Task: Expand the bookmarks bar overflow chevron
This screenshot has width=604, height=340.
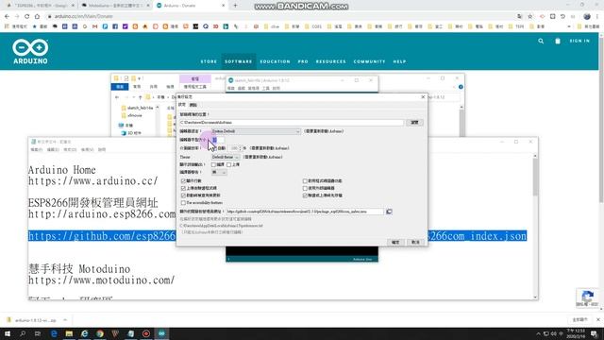Action: point(569,26)
